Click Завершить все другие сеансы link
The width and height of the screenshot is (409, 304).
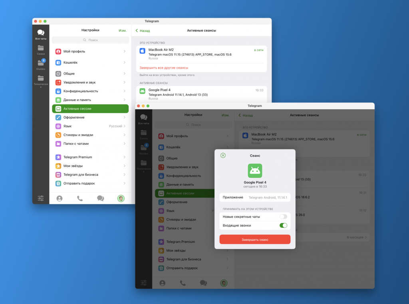165,67
